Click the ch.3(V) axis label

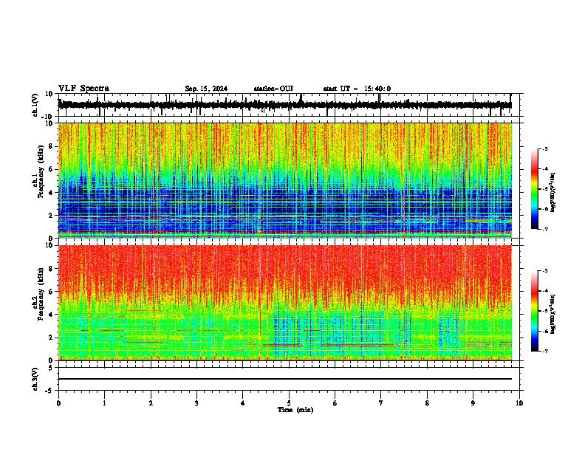tap(35, 379)
